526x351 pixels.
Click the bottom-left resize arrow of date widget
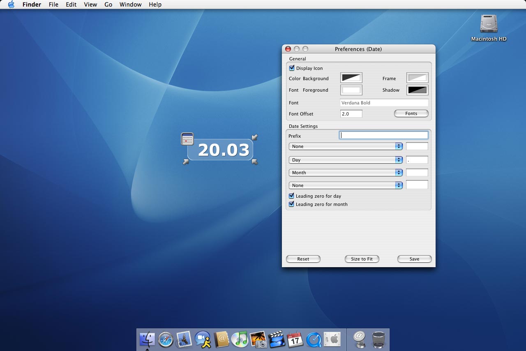tap(186, 162)
